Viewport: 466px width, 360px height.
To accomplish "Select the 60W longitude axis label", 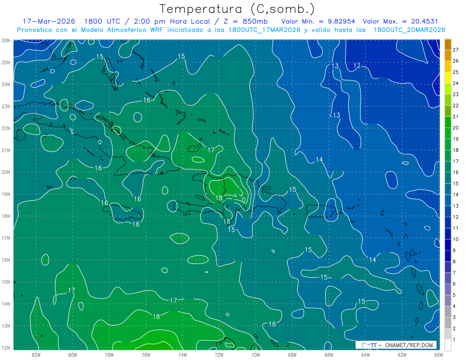I will point(438,354).
